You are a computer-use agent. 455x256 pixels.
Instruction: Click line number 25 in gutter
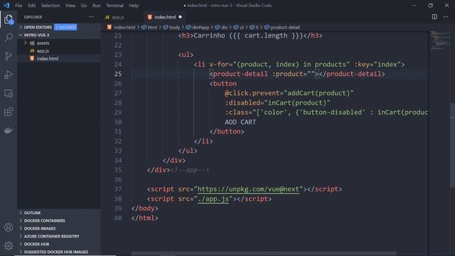118,74
